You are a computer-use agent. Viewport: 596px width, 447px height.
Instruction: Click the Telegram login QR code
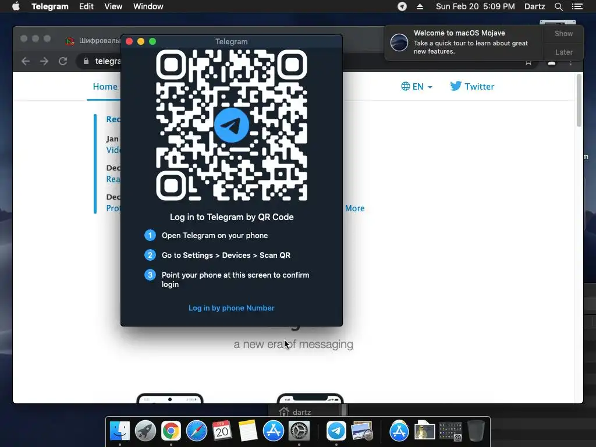click(232, 125)
